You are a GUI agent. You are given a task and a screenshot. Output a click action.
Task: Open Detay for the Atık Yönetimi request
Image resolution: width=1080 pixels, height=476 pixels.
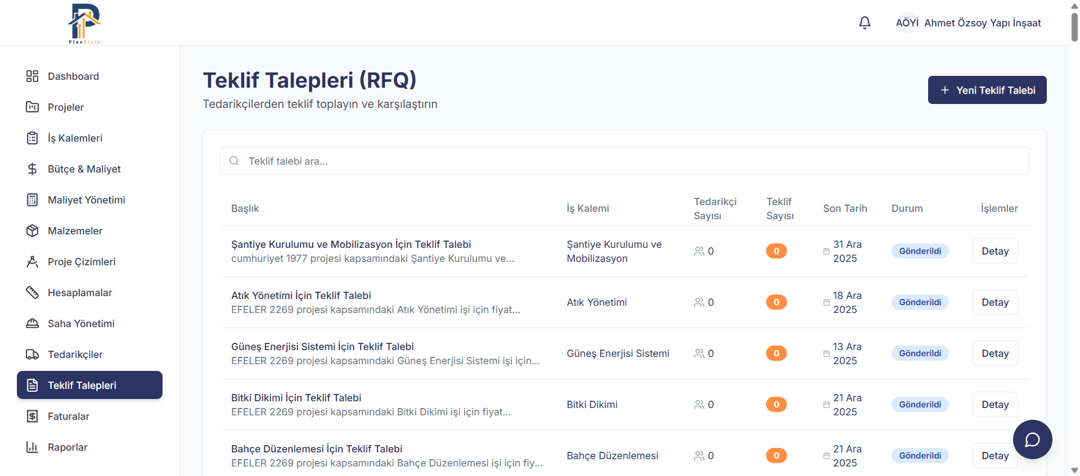pyautogui.click(x=995, y=302)
